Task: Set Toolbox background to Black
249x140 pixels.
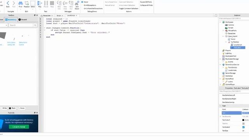Action: (x=12, y=108)
